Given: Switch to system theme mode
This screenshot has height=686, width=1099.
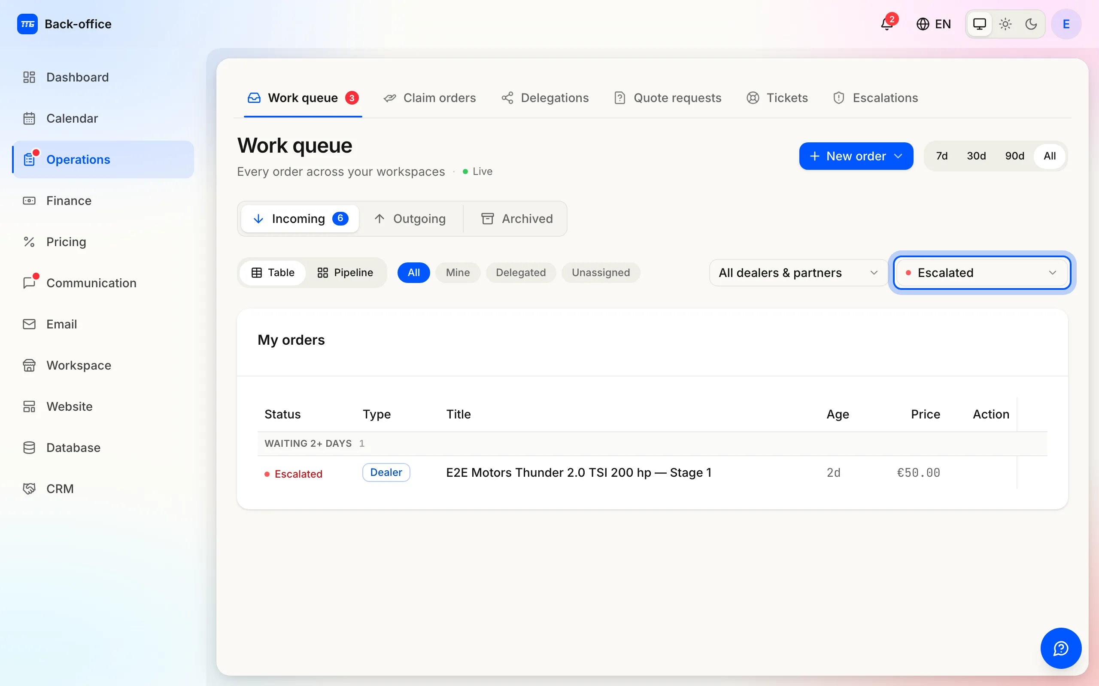Looking at the screenshot, I should point(980,24).
